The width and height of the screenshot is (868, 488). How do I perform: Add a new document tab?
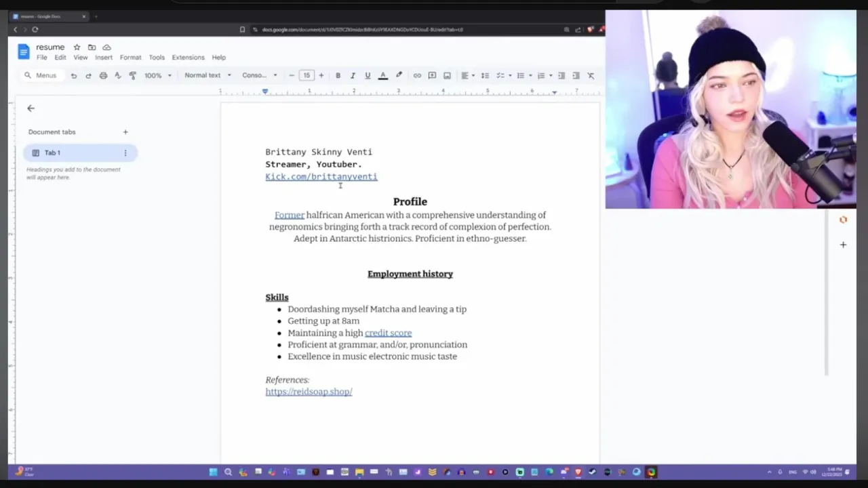click(125, 132)
